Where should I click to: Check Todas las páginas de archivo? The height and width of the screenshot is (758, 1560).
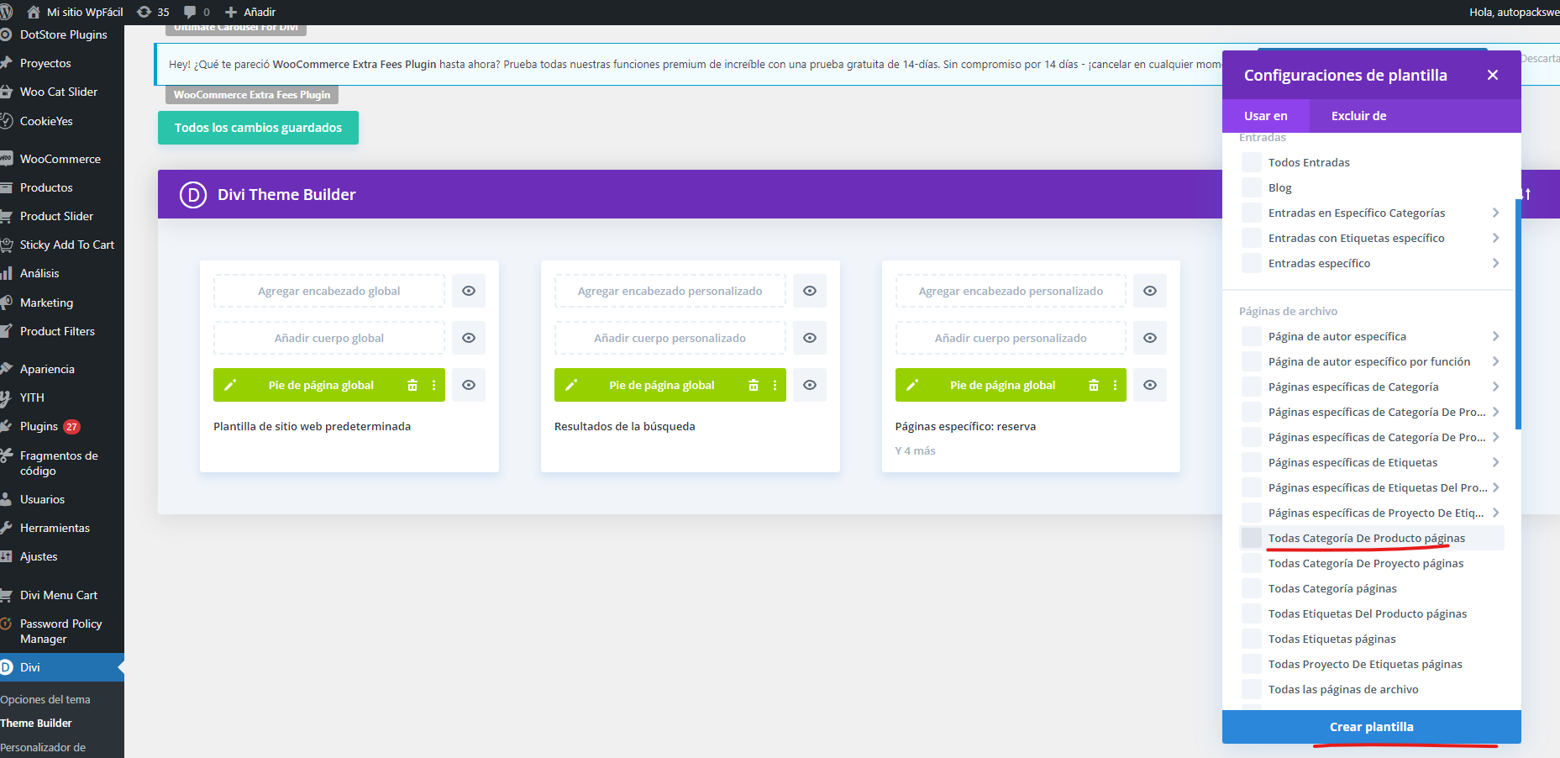click(1252, 689)
